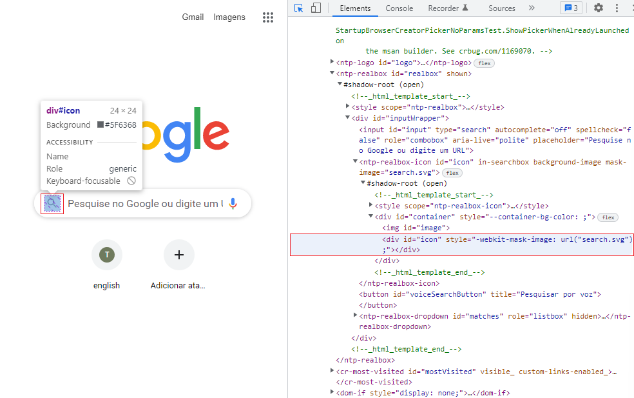
Task: Open the Imagens link
Action: point(229,17)
